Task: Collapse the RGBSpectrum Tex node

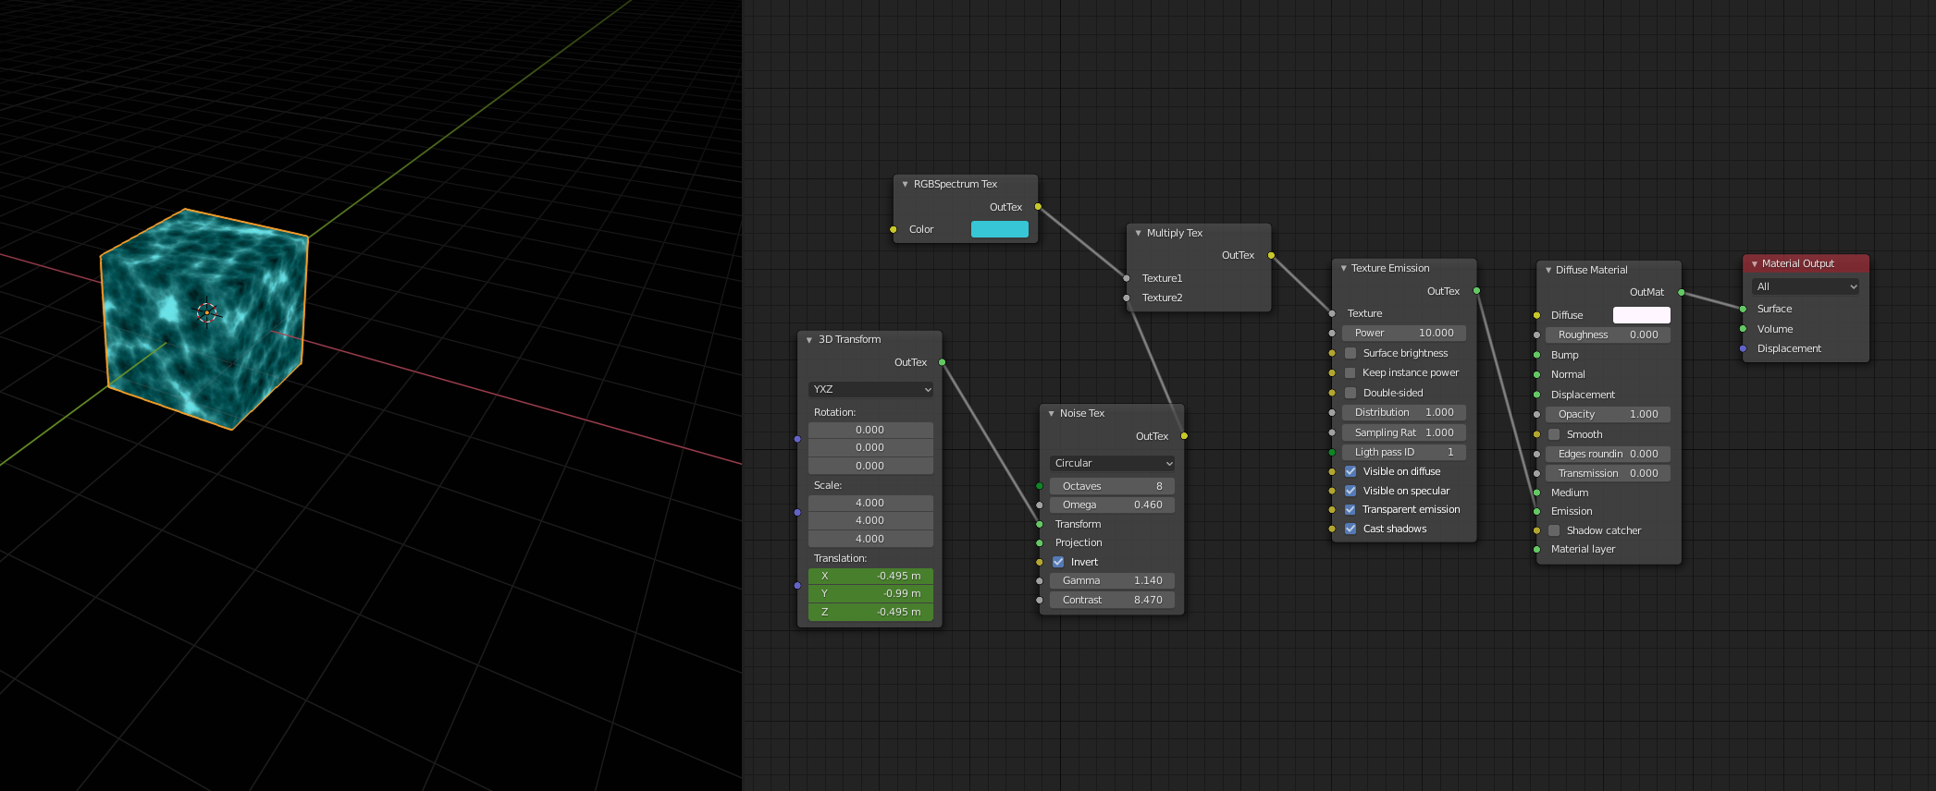Action: tap(905, 184)
